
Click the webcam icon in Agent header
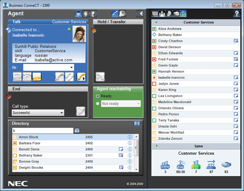(122, 14)
